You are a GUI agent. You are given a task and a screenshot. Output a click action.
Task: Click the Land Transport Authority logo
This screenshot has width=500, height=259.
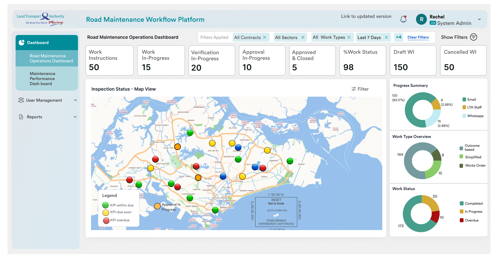40,19
